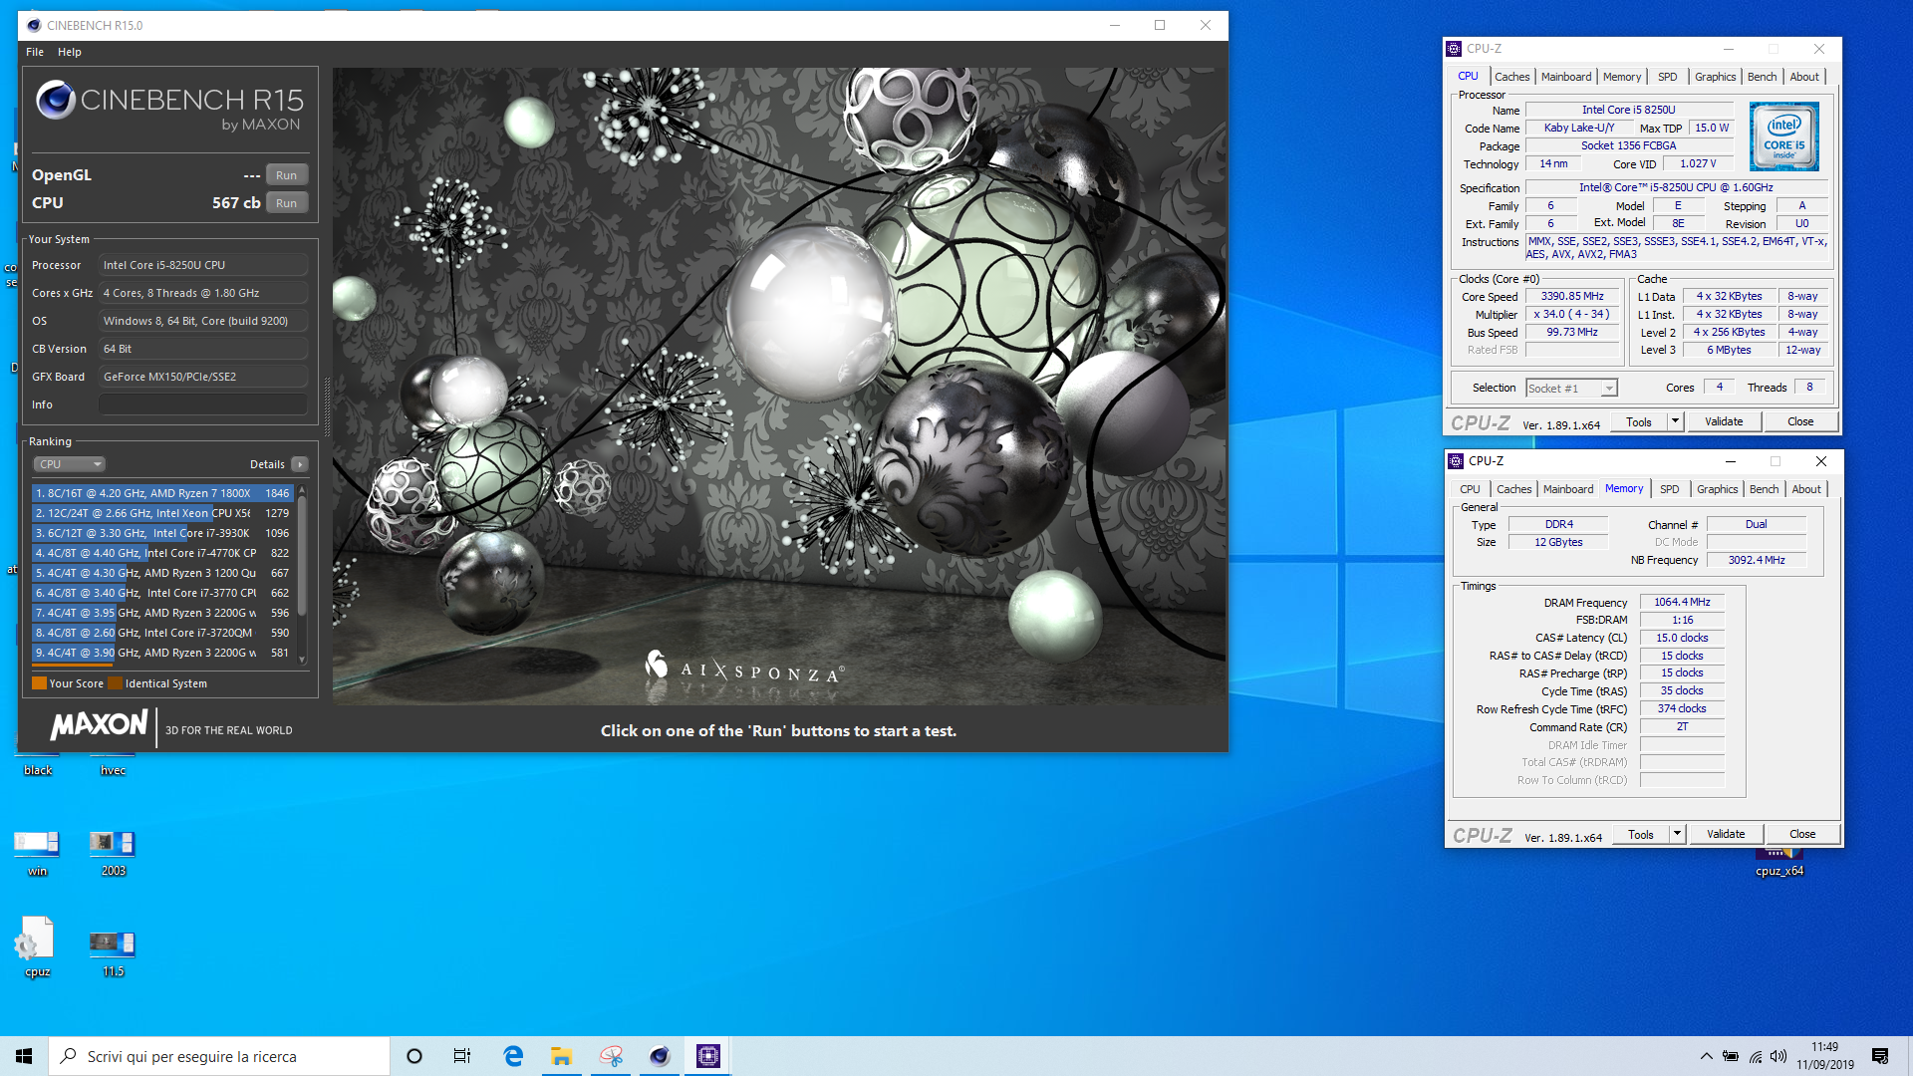Click CPU-Z title bar icon in top window
Image resolution: width=1913 pixels, height=1076 pixels.
point(1455,49)
